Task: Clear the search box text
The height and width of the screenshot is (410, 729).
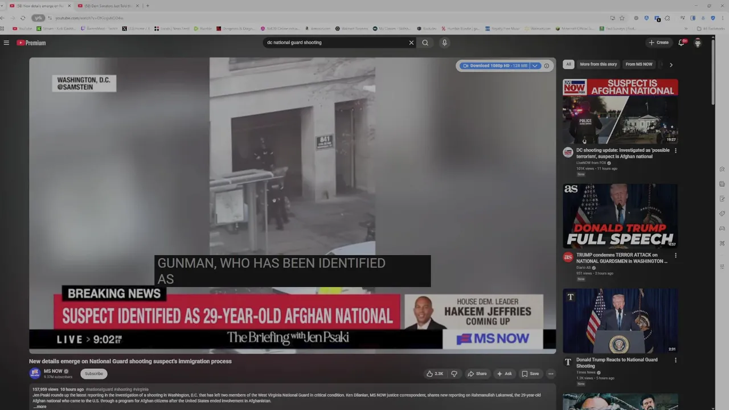Action: tap(411, 43)
